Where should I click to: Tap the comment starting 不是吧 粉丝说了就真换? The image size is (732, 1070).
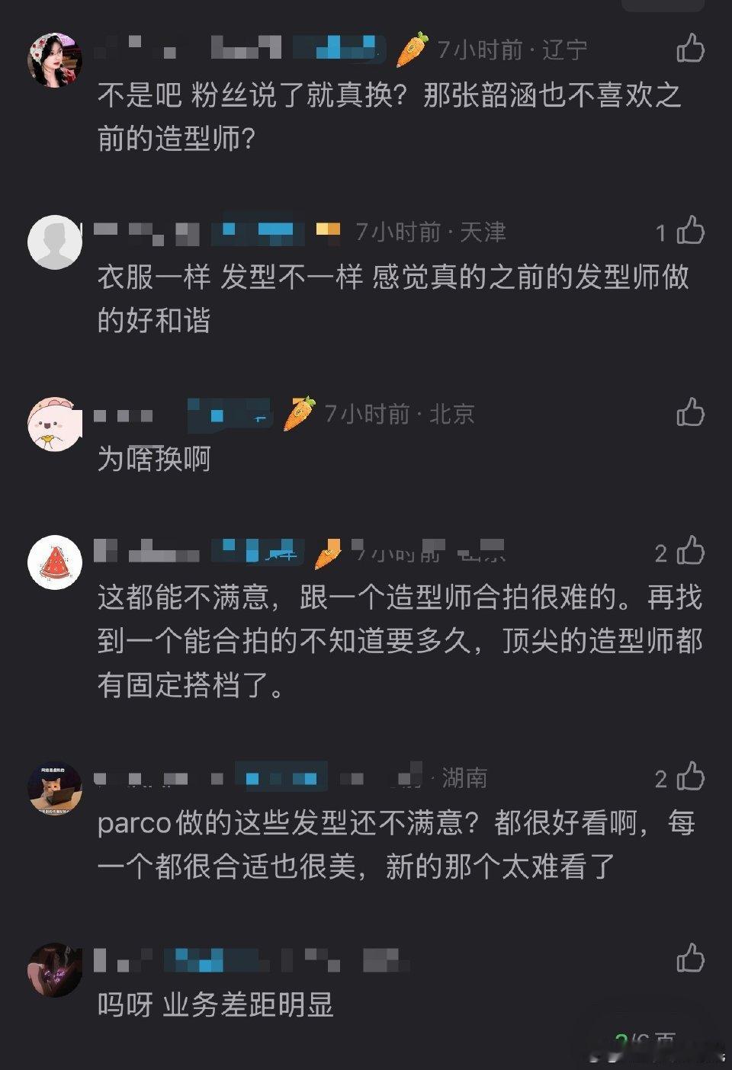click(389, 117)
